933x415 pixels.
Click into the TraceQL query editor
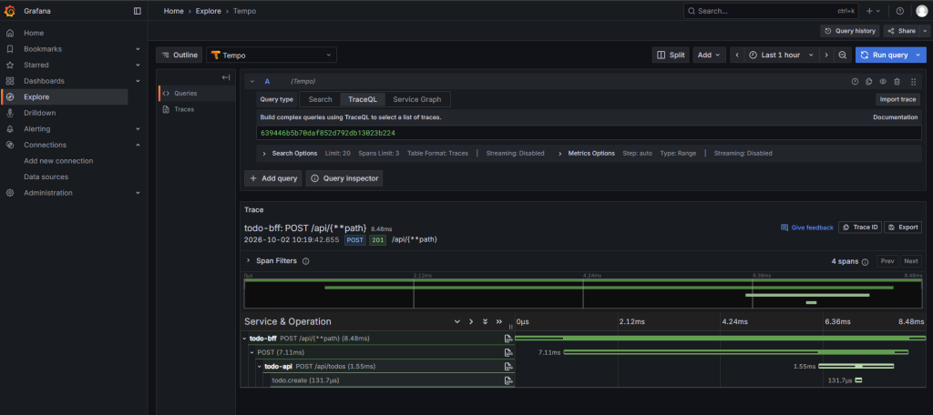[x=590, y=133]
